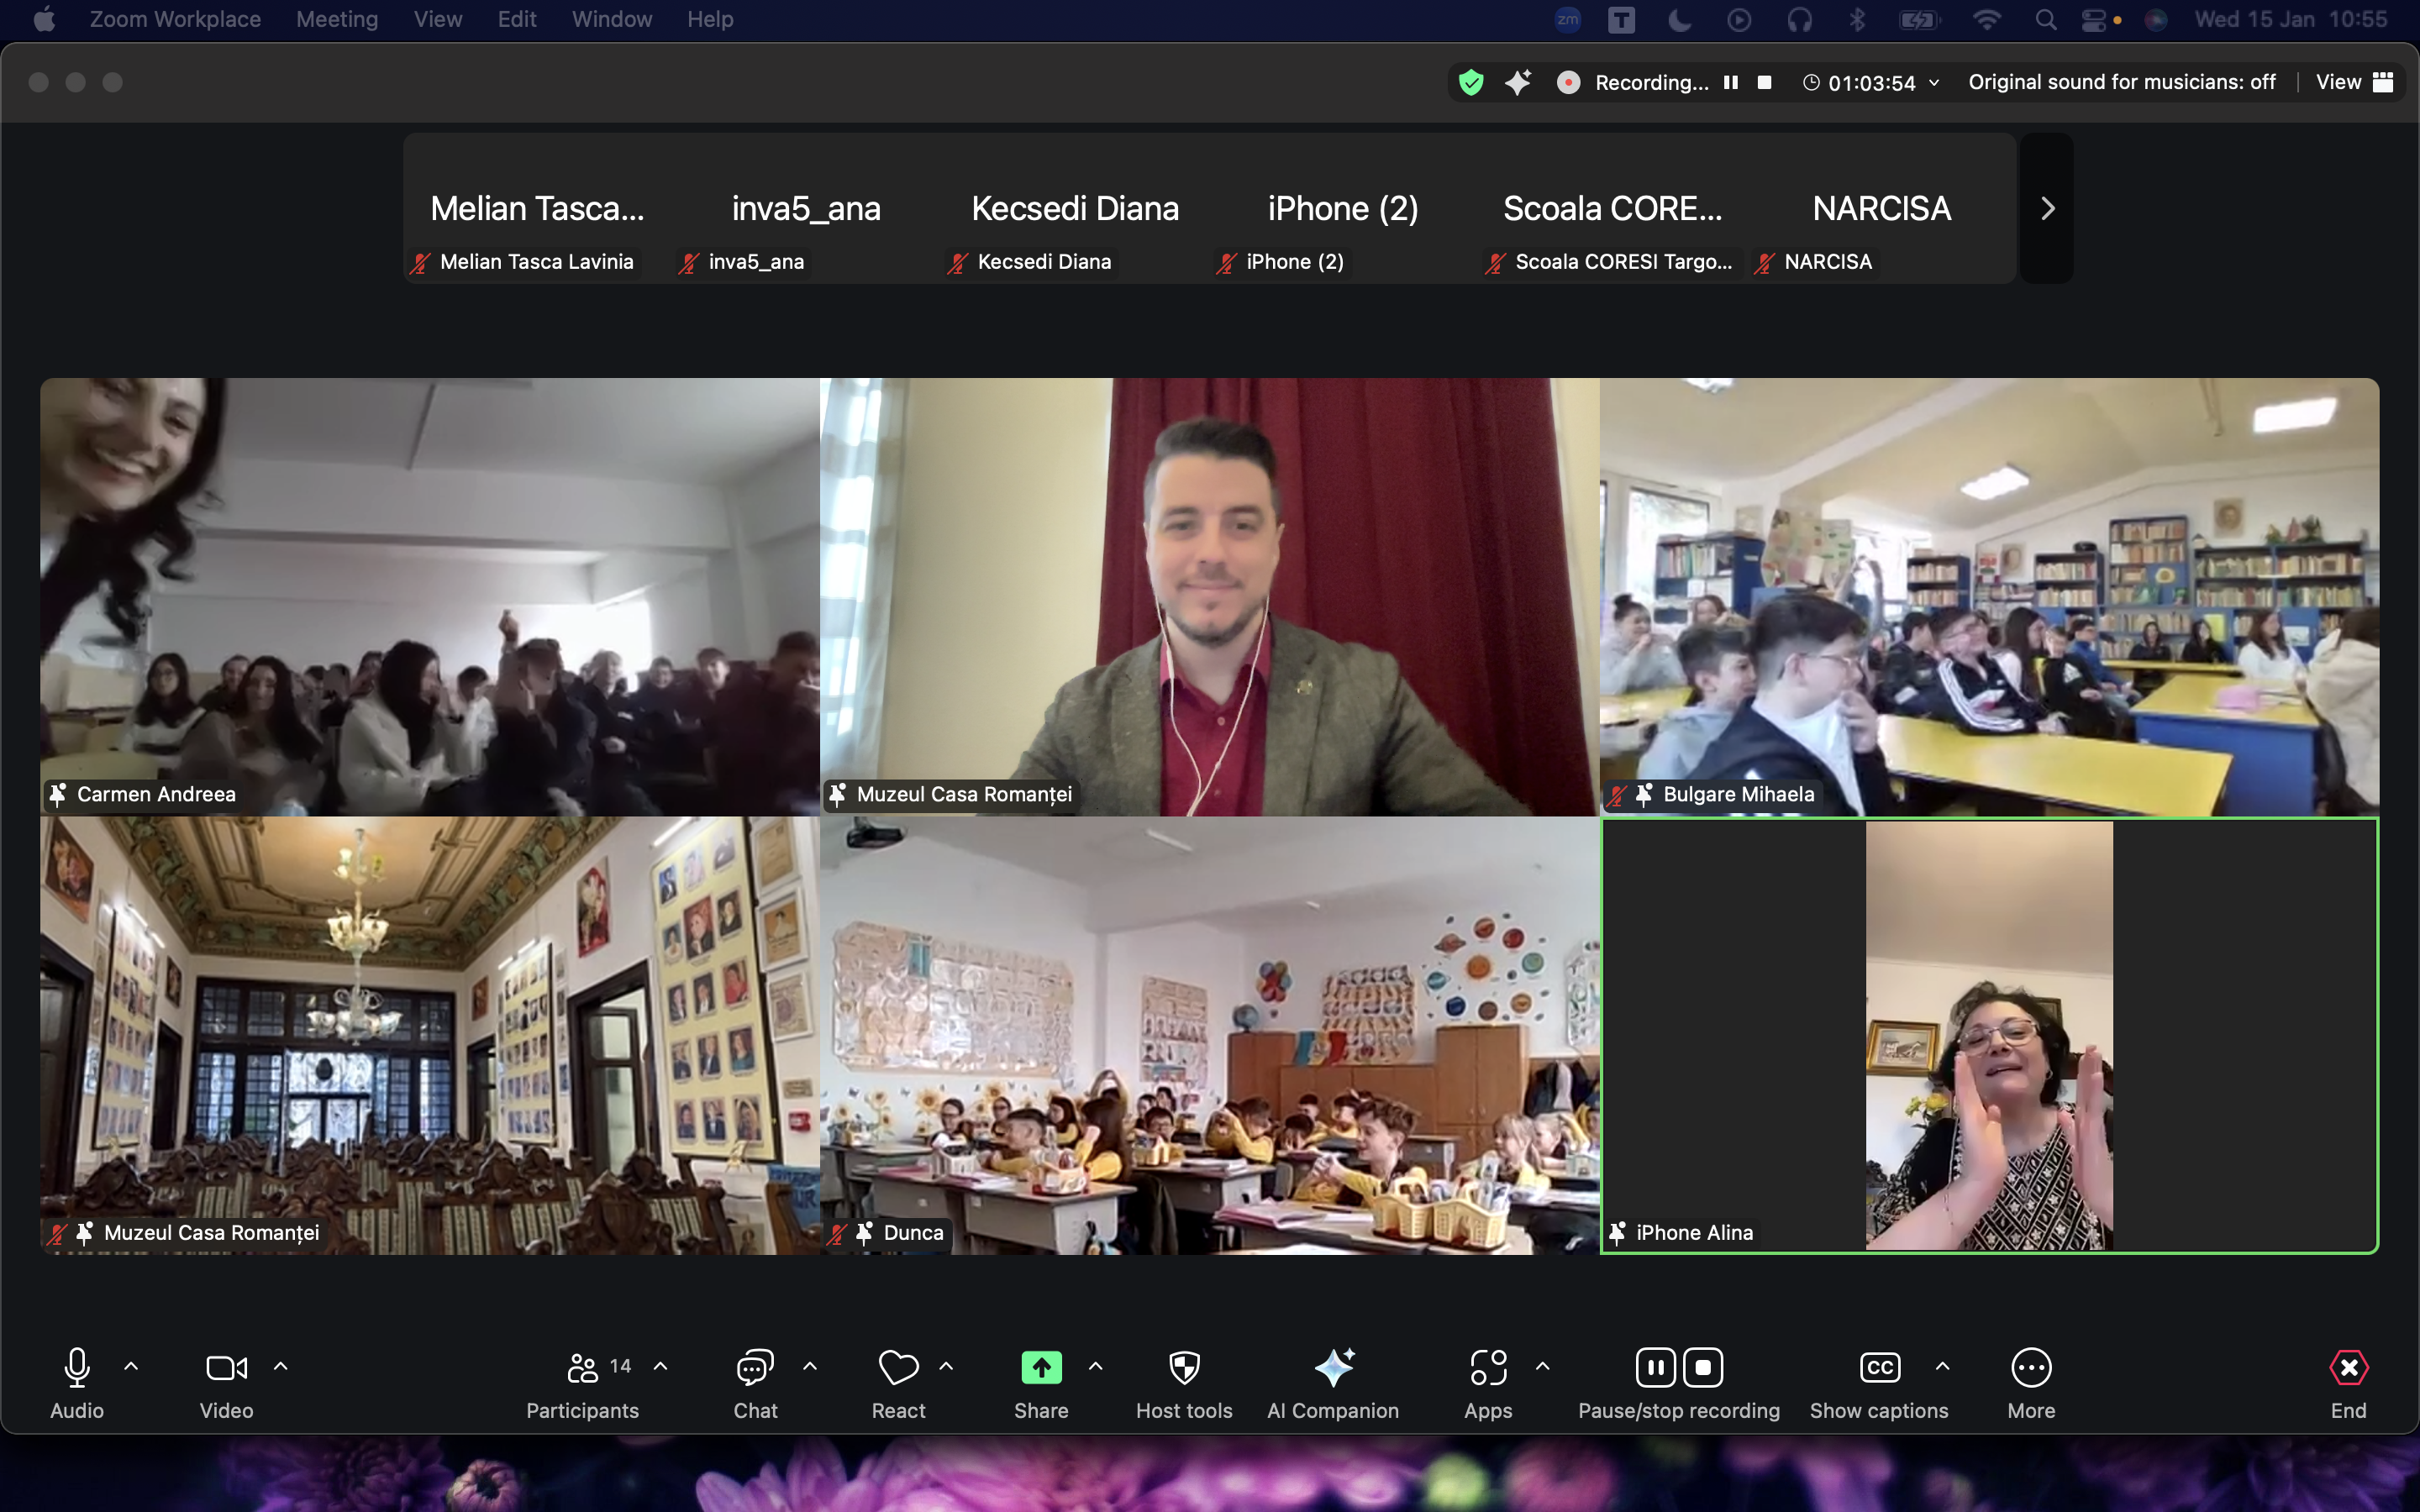Open the Chat panel icon

[x=755, y=1367]
